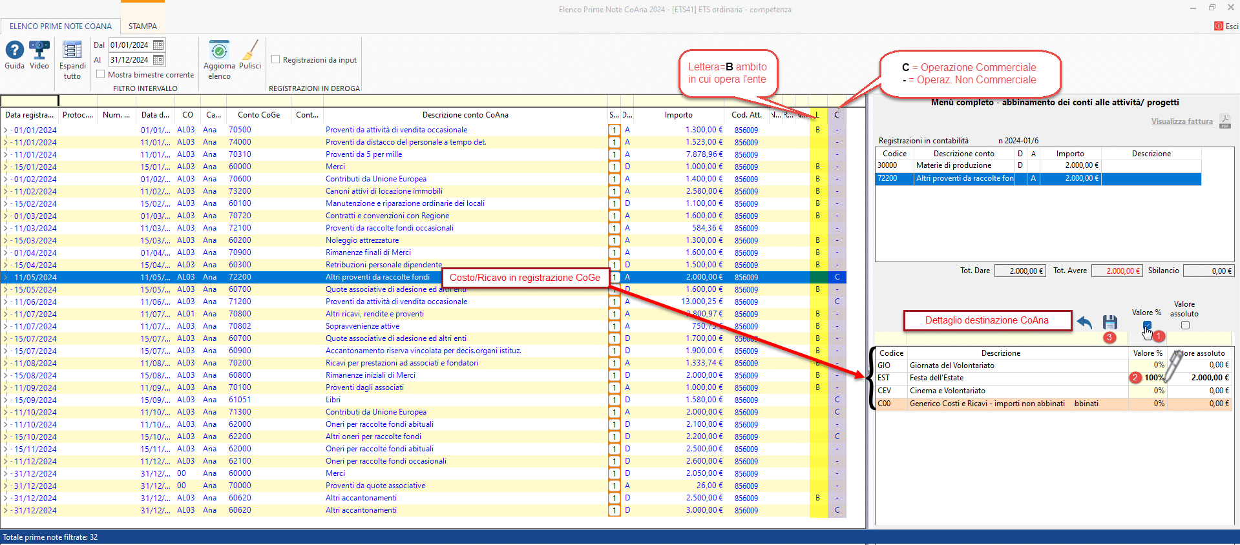Open the Video tutorial icon
The height and width of the screenshot is (545, 1240).
click(x=39, y=50)
